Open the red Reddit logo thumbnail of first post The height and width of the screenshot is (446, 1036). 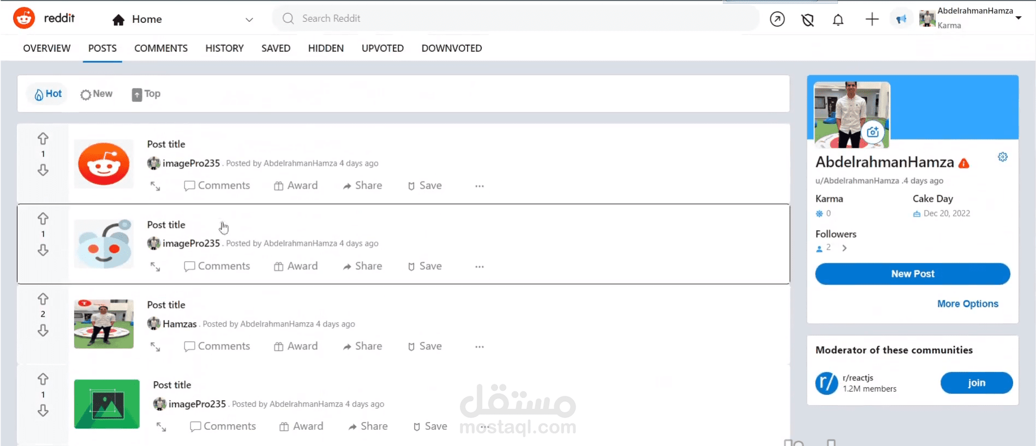coord(104,164)
